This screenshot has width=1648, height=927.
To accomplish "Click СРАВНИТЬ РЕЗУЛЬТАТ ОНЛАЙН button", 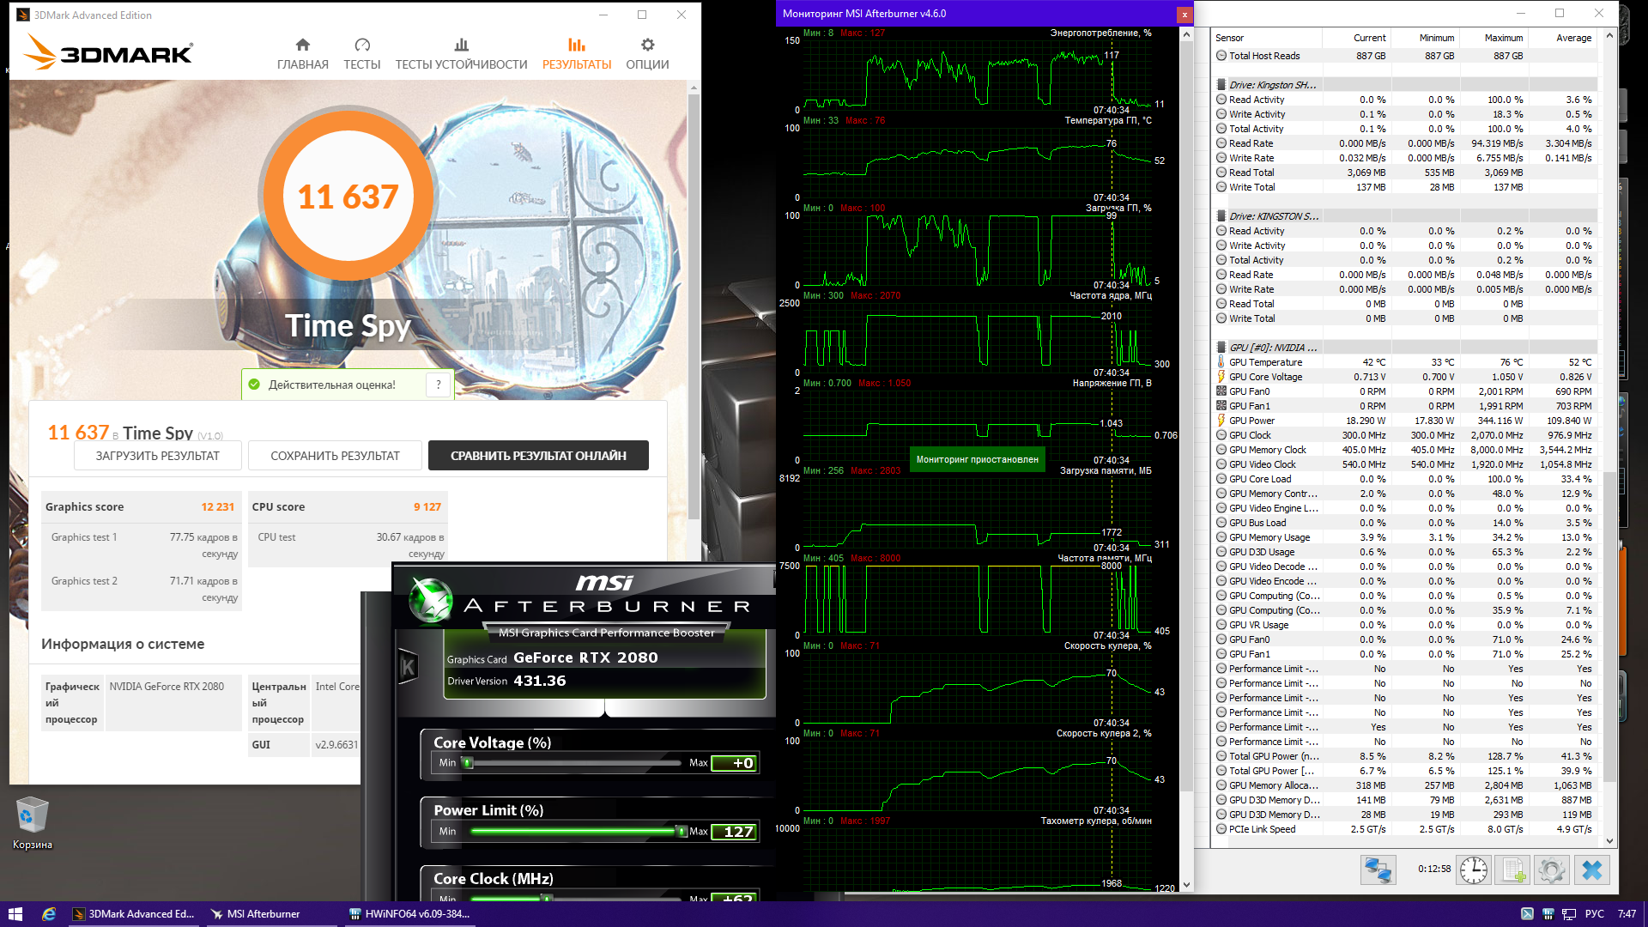I will click(538, 456).
